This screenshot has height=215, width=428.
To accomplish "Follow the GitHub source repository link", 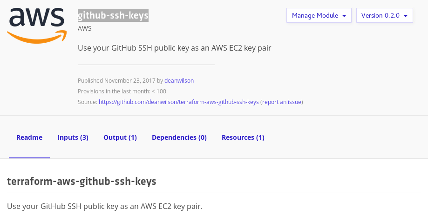I will tap(179, 102).
